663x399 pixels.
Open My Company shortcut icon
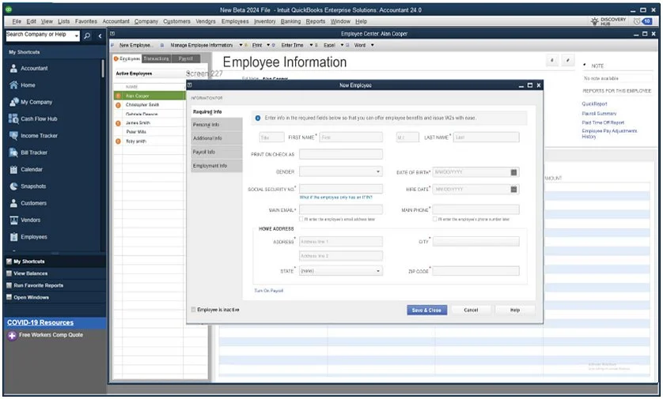[13, 102]
